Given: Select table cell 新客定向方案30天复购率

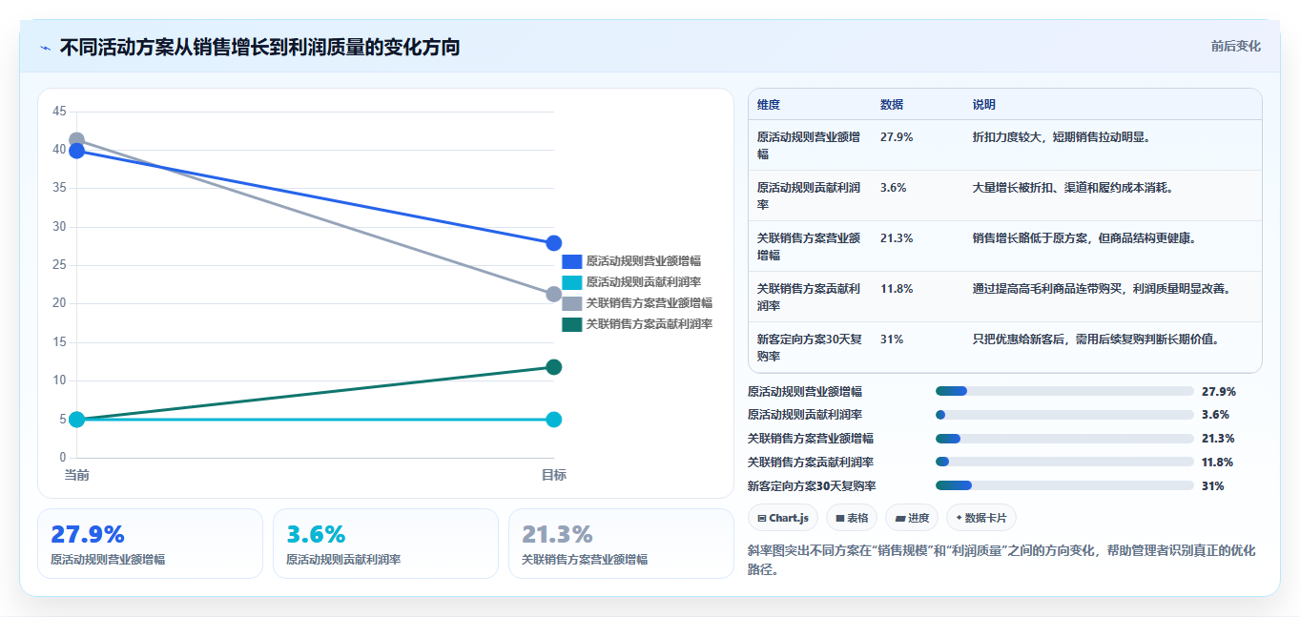Looking at the screenshot, I should (x=809, y=347).
